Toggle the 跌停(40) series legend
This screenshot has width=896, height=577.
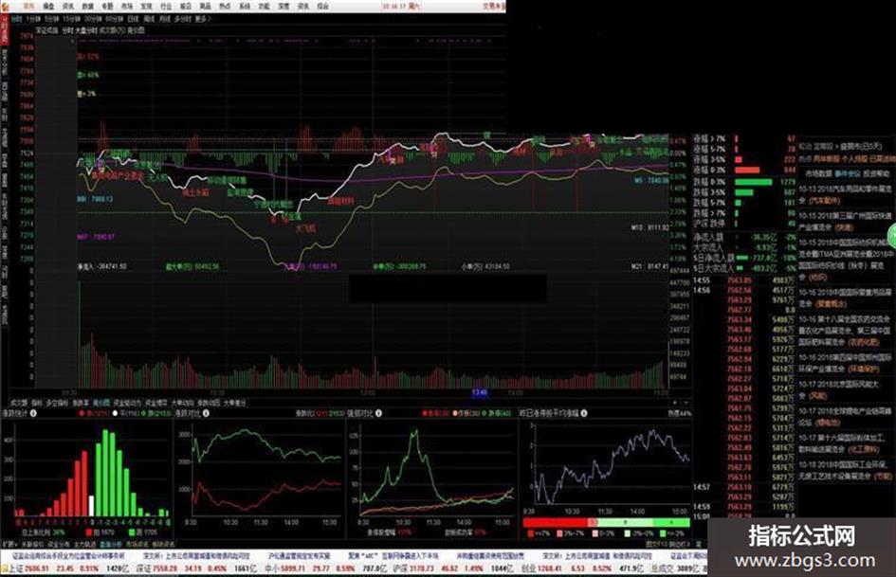point(497,413)
